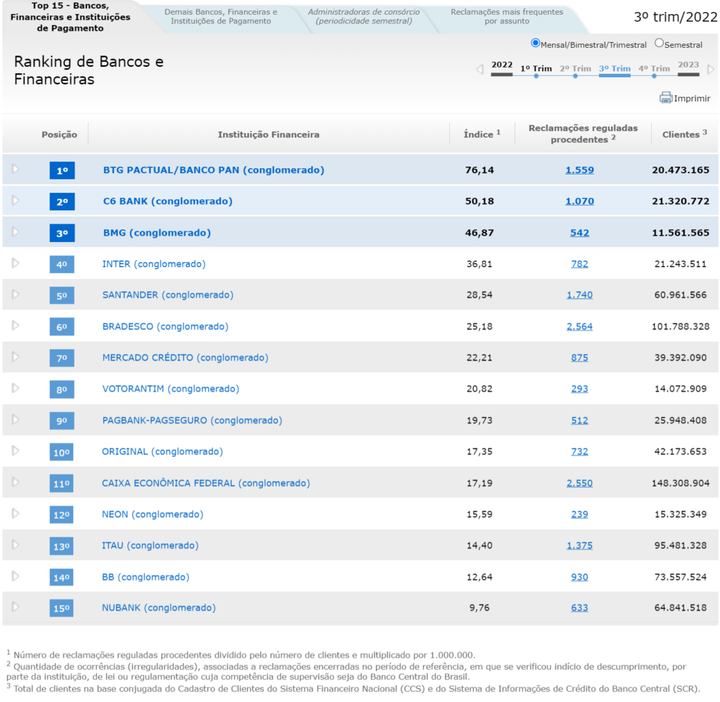Select 2º Trim on the timeline
This screenshot has width=720, height=702.
click(x=575, y=69)
